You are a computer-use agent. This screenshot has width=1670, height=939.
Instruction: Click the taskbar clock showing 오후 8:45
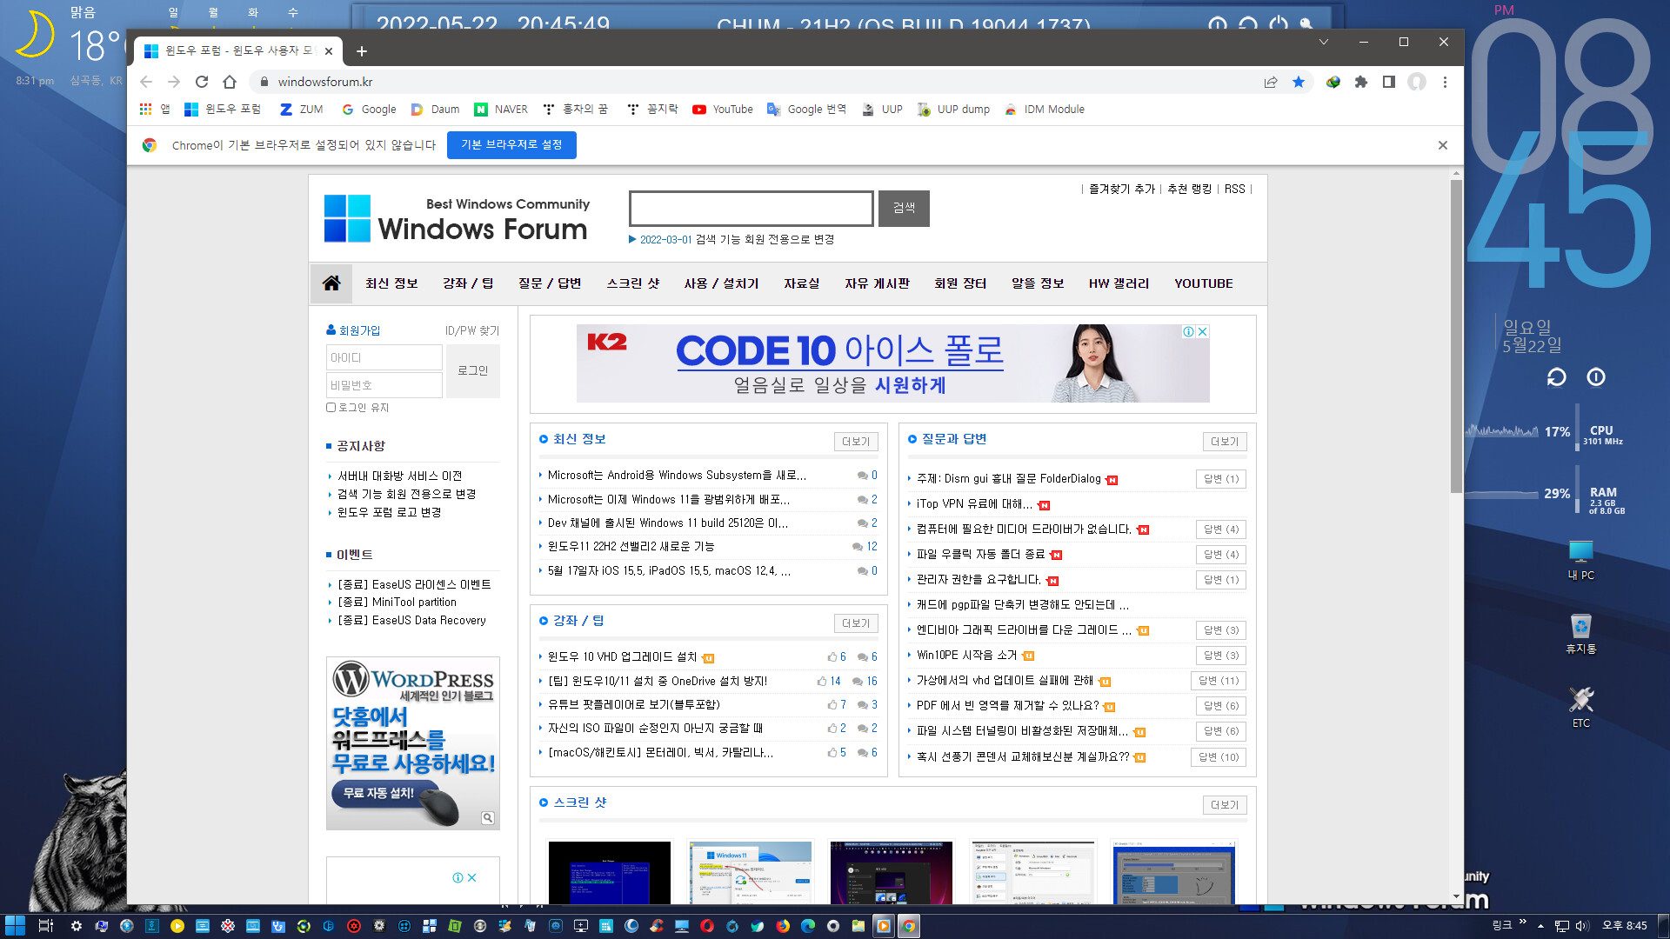(1624, 926)
